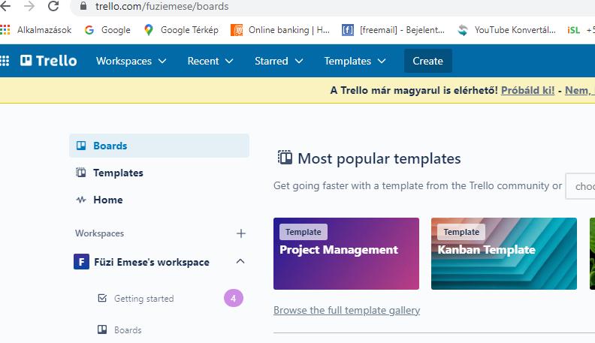Click the Getting started checklist icon
The image size is (595, 343).
[x=102, y=298]
